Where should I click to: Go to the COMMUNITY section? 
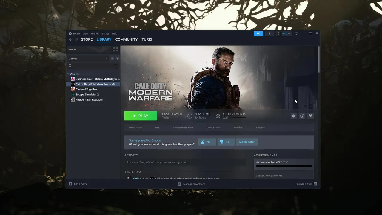(x=127, y=39)
